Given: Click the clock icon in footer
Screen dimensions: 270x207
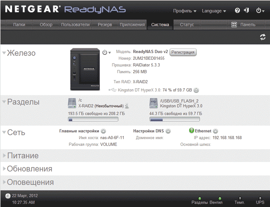Looking at the screenshot, I should click(8, 196).
